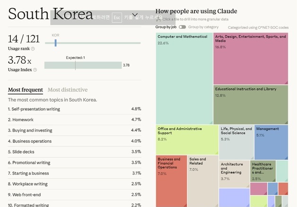Switch to the Most frequent tab
This screenshot has height=207, width=297.
pos(26,90)
